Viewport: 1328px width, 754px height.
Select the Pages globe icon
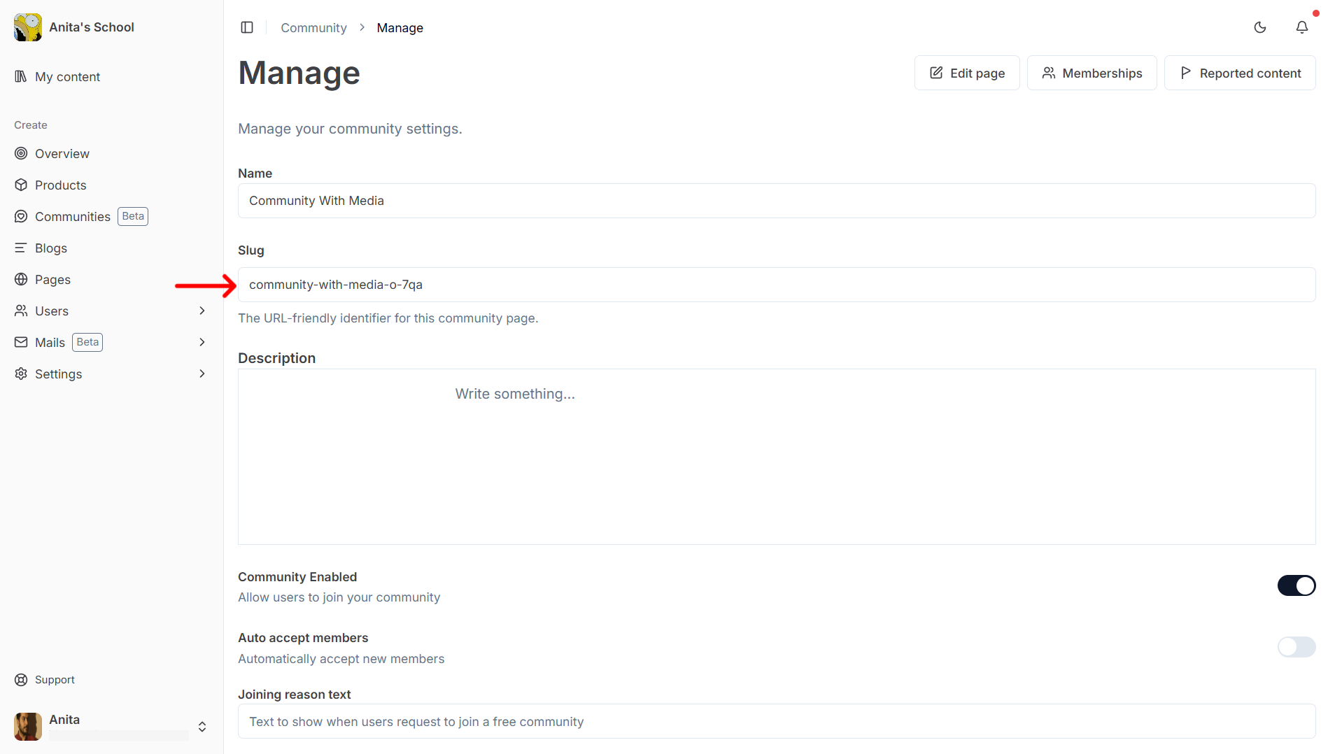(22, 279)
